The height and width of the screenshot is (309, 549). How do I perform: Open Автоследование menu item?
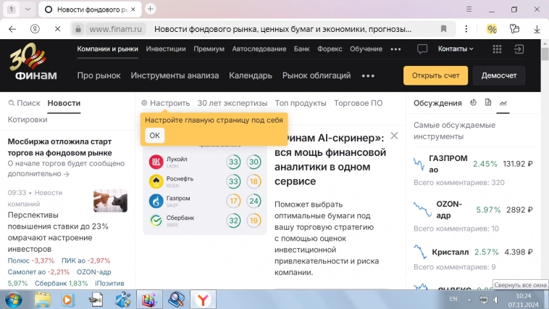click(259, 49)
